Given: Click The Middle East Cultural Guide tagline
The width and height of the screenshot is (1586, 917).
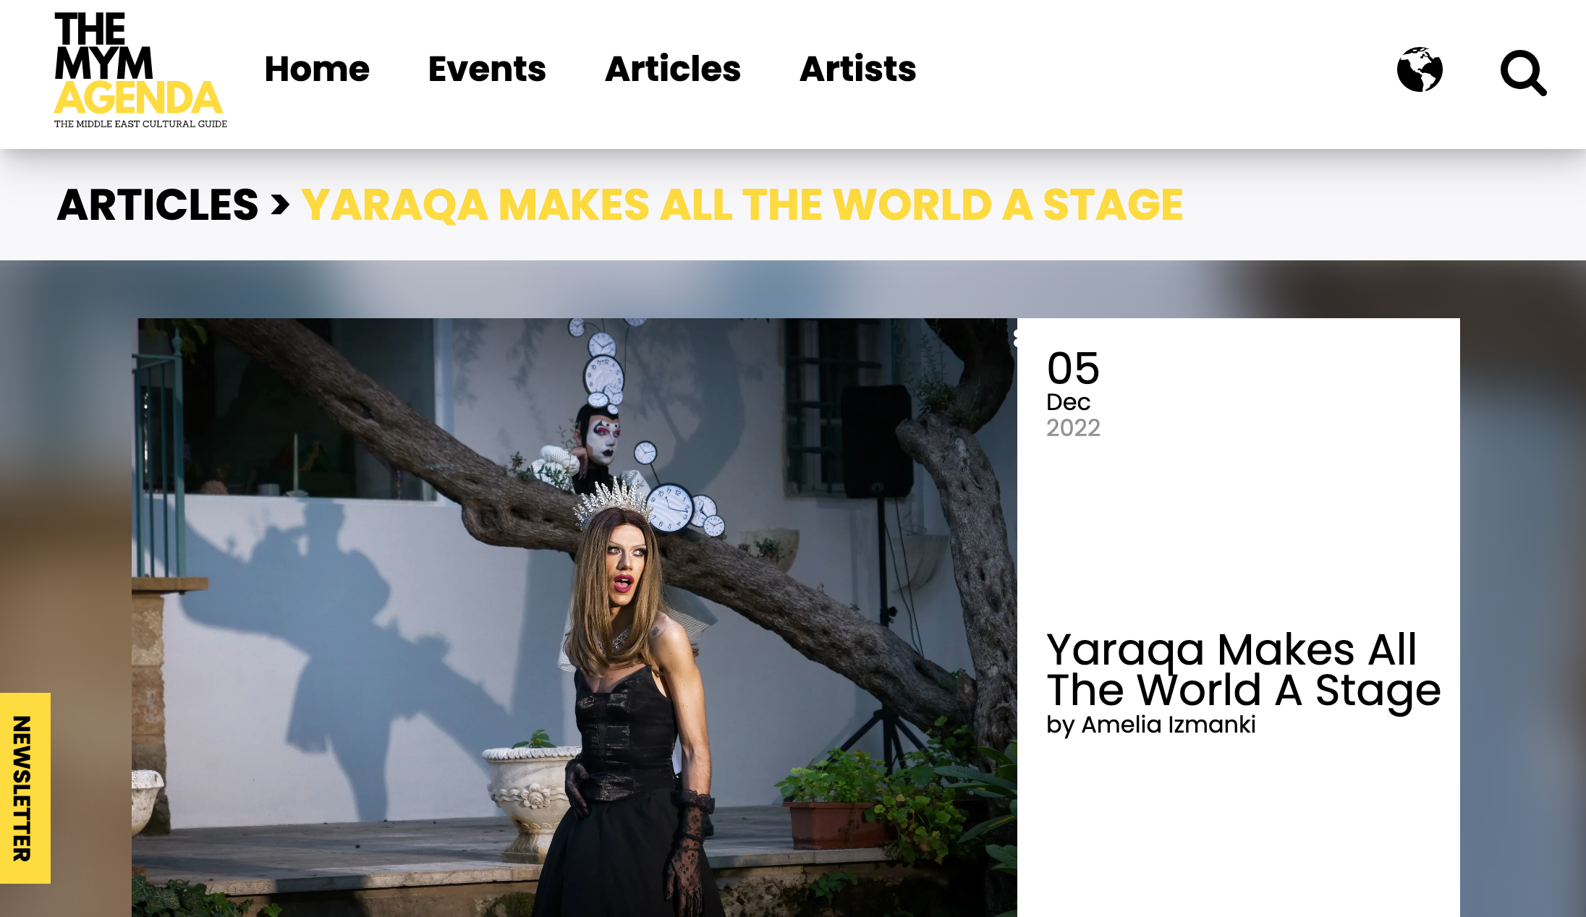Looking at the screenshot, I should coord(140,124).
